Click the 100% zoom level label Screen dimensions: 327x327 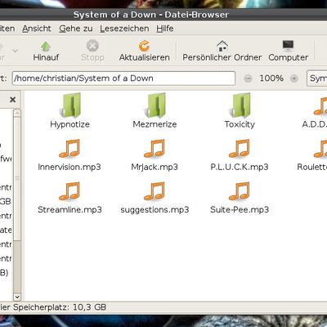pyautogui.click(x=271, y=78)
